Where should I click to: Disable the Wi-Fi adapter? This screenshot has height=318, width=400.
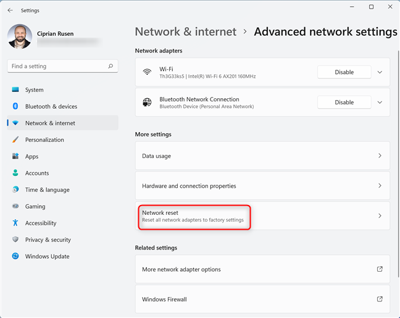[x=344, y=72]
